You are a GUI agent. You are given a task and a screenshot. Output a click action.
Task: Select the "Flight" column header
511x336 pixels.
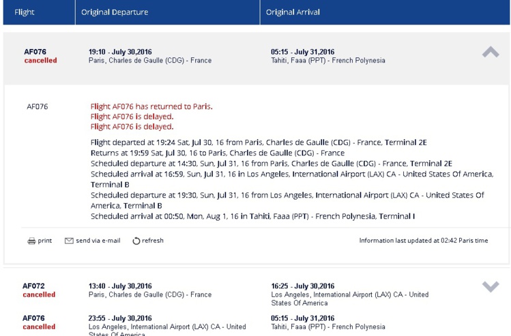25,12
